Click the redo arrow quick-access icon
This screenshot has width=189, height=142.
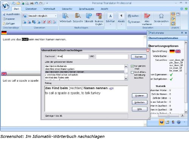coord(41,3)
